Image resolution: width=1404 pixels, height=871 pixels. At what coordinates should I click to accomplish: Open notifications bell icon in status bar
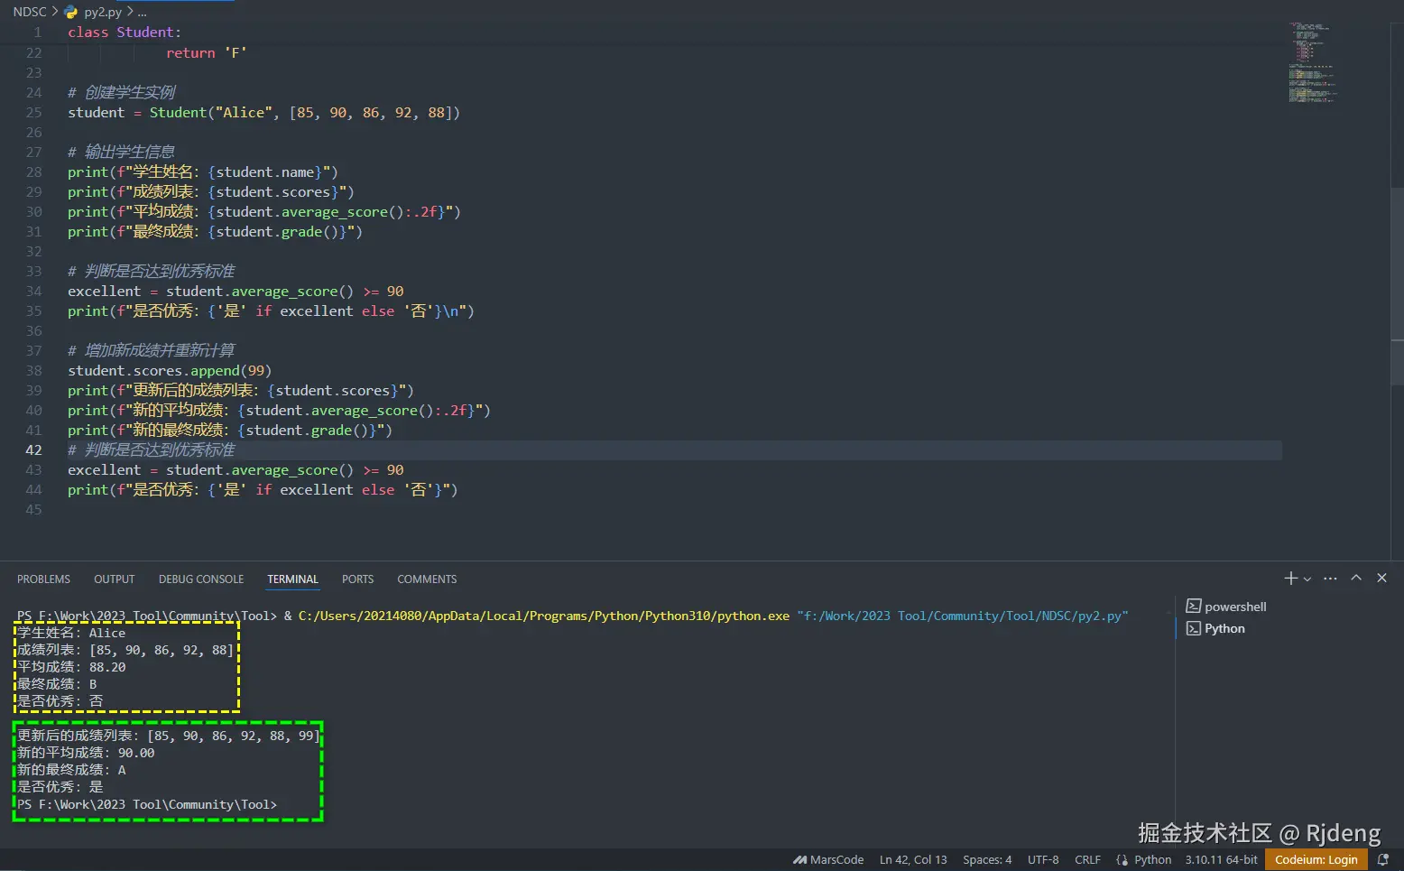(x=1382, y=860)
